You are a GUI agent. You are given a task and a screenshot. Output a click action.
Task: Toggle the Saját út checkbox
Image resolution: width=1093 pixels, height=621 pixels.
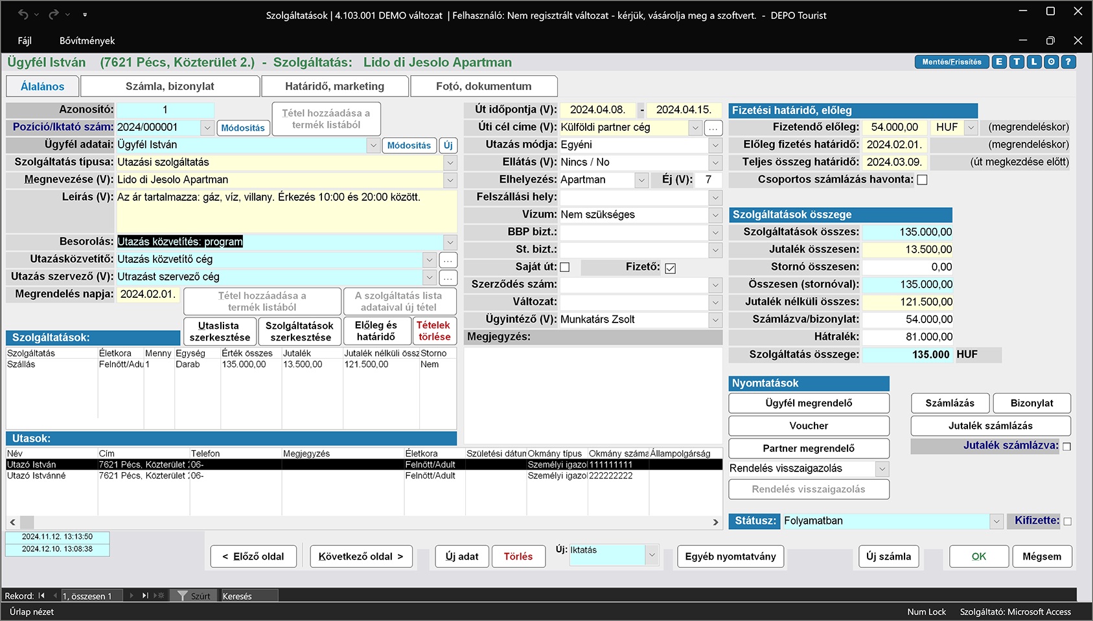point(564,267)
